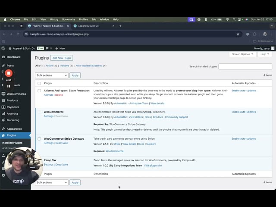Enable auto-updates for WooCommerce
This screenshot has width=276, height=207.
point(244,112)
